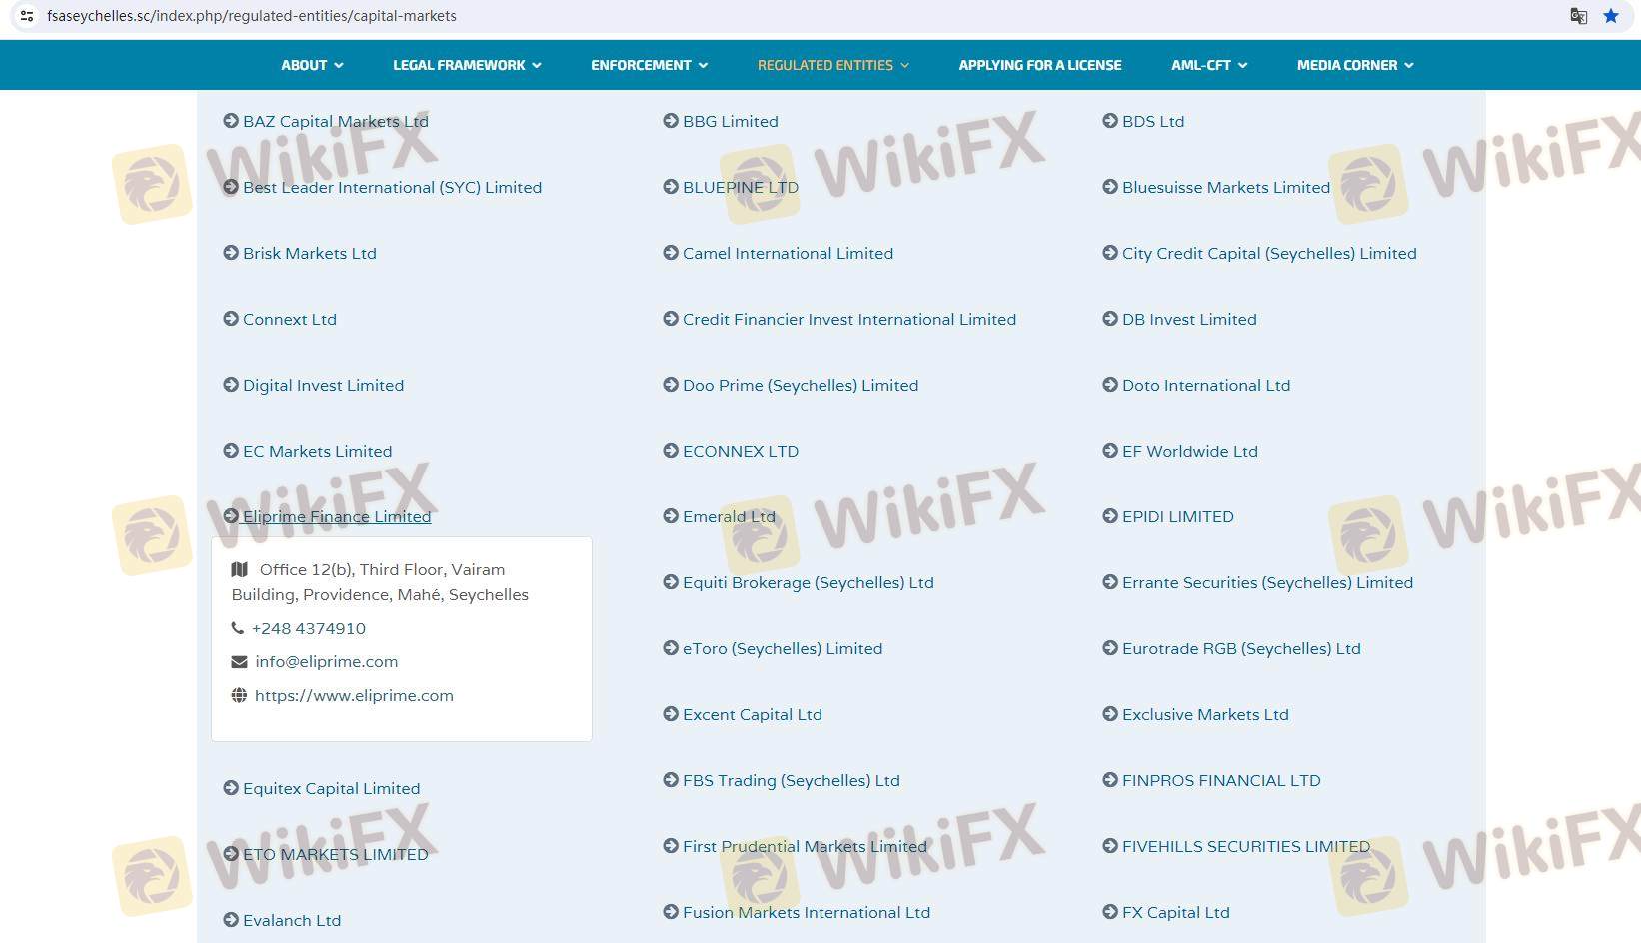Click arrow icon beside ECONNEX LTD
This screenshot has width=1641, height=943.
pos(671,451)
